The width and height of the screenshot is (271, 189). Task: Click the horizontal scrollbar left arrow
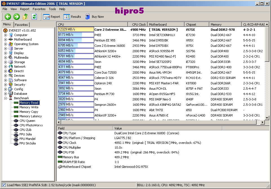[x=59, y=122]
